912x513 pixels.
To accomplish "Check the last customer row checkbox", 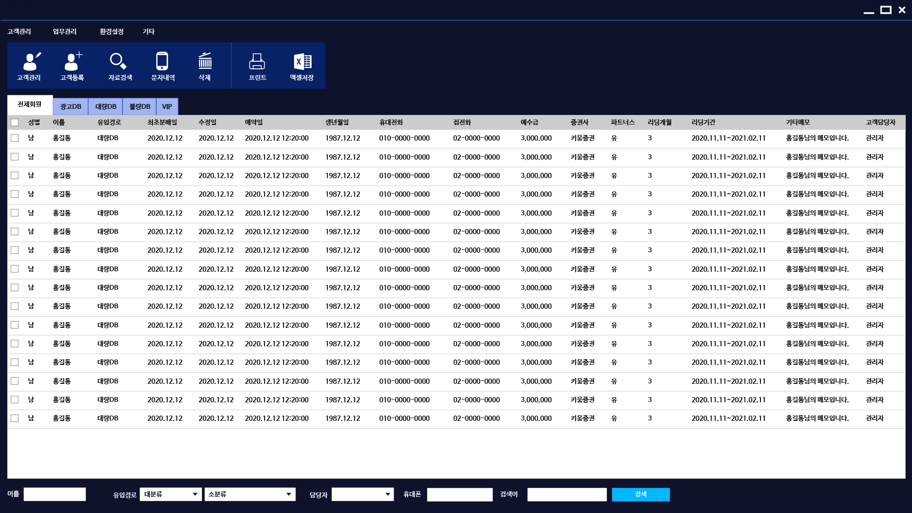I will [15, 418].
